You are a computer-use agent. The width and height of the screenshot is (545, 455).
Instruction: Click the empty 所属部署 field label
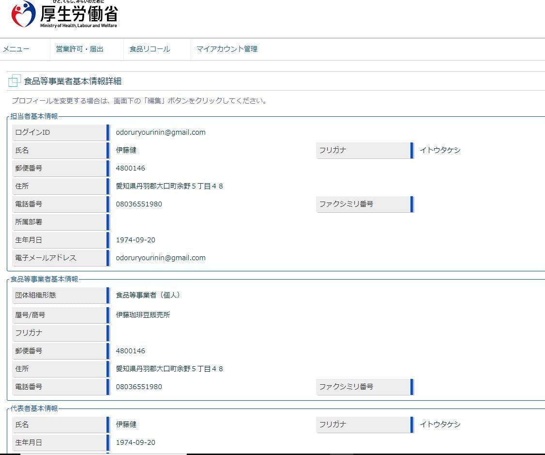(29, 222)
